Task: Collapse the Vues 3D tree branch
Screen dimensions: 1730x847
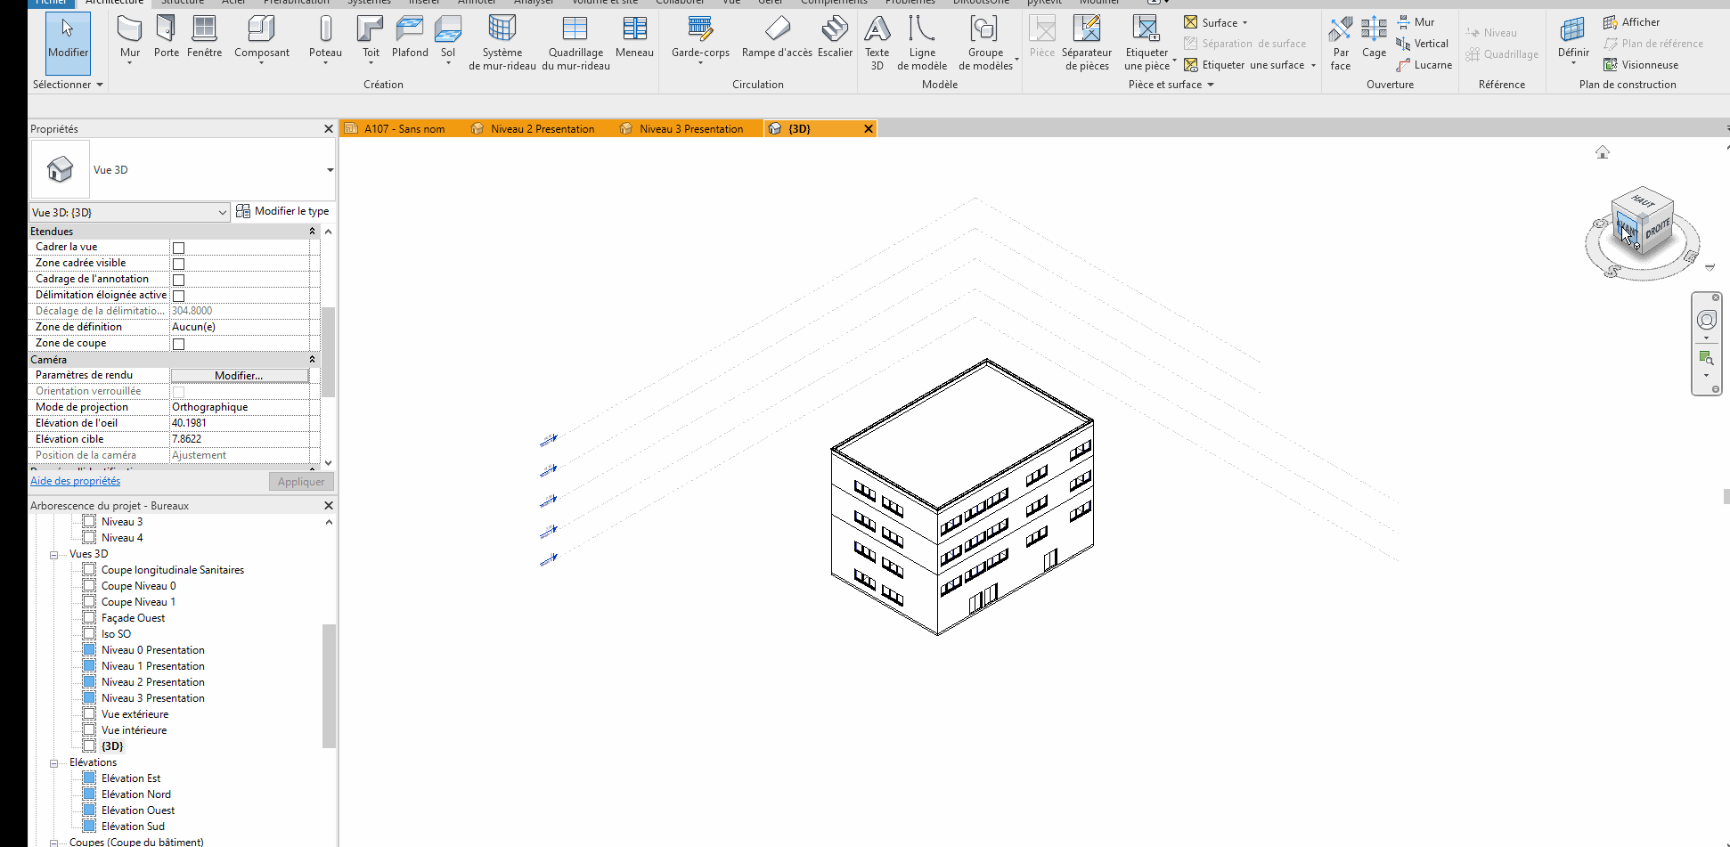Action: click(x=54, y=553)
